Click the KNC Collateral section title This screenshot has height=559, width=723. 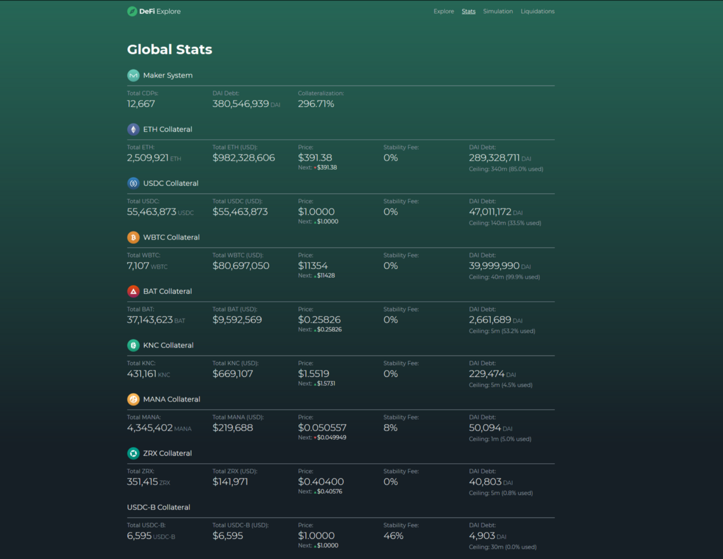point(169,345)
